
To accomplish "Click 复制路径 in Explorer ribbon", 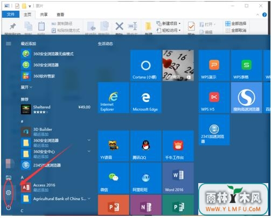I will pyautogui.click(x=62, y=24).
